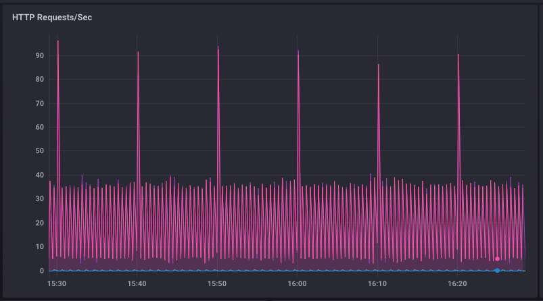The height and width of the screenshot is (301, 543).
Task: Click the 0 y-axis value label
Action: [x=41, y=271]
